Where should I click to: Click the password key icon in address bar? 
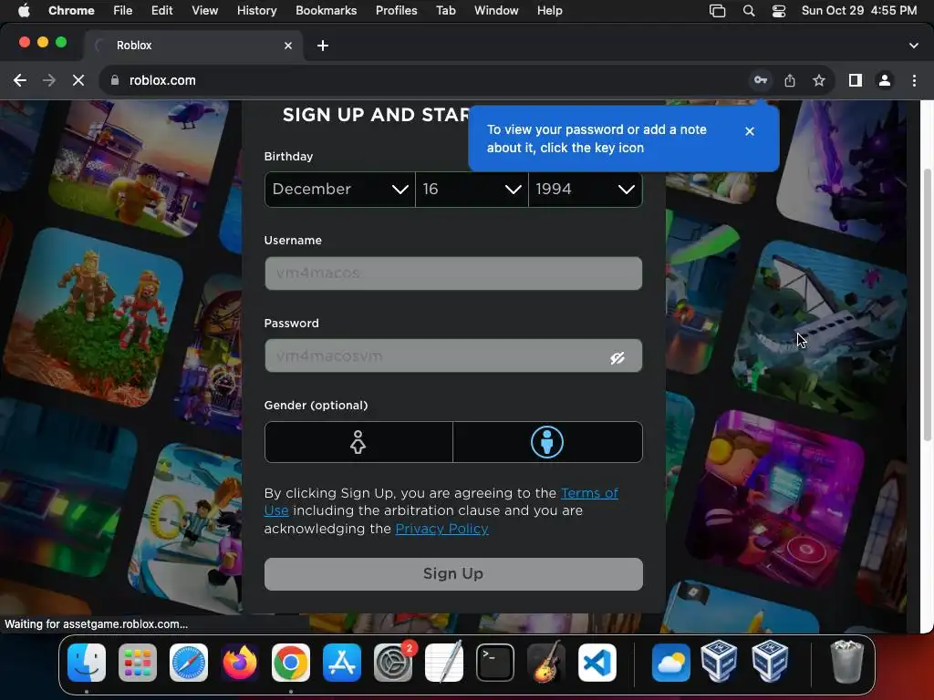[761, 80]
